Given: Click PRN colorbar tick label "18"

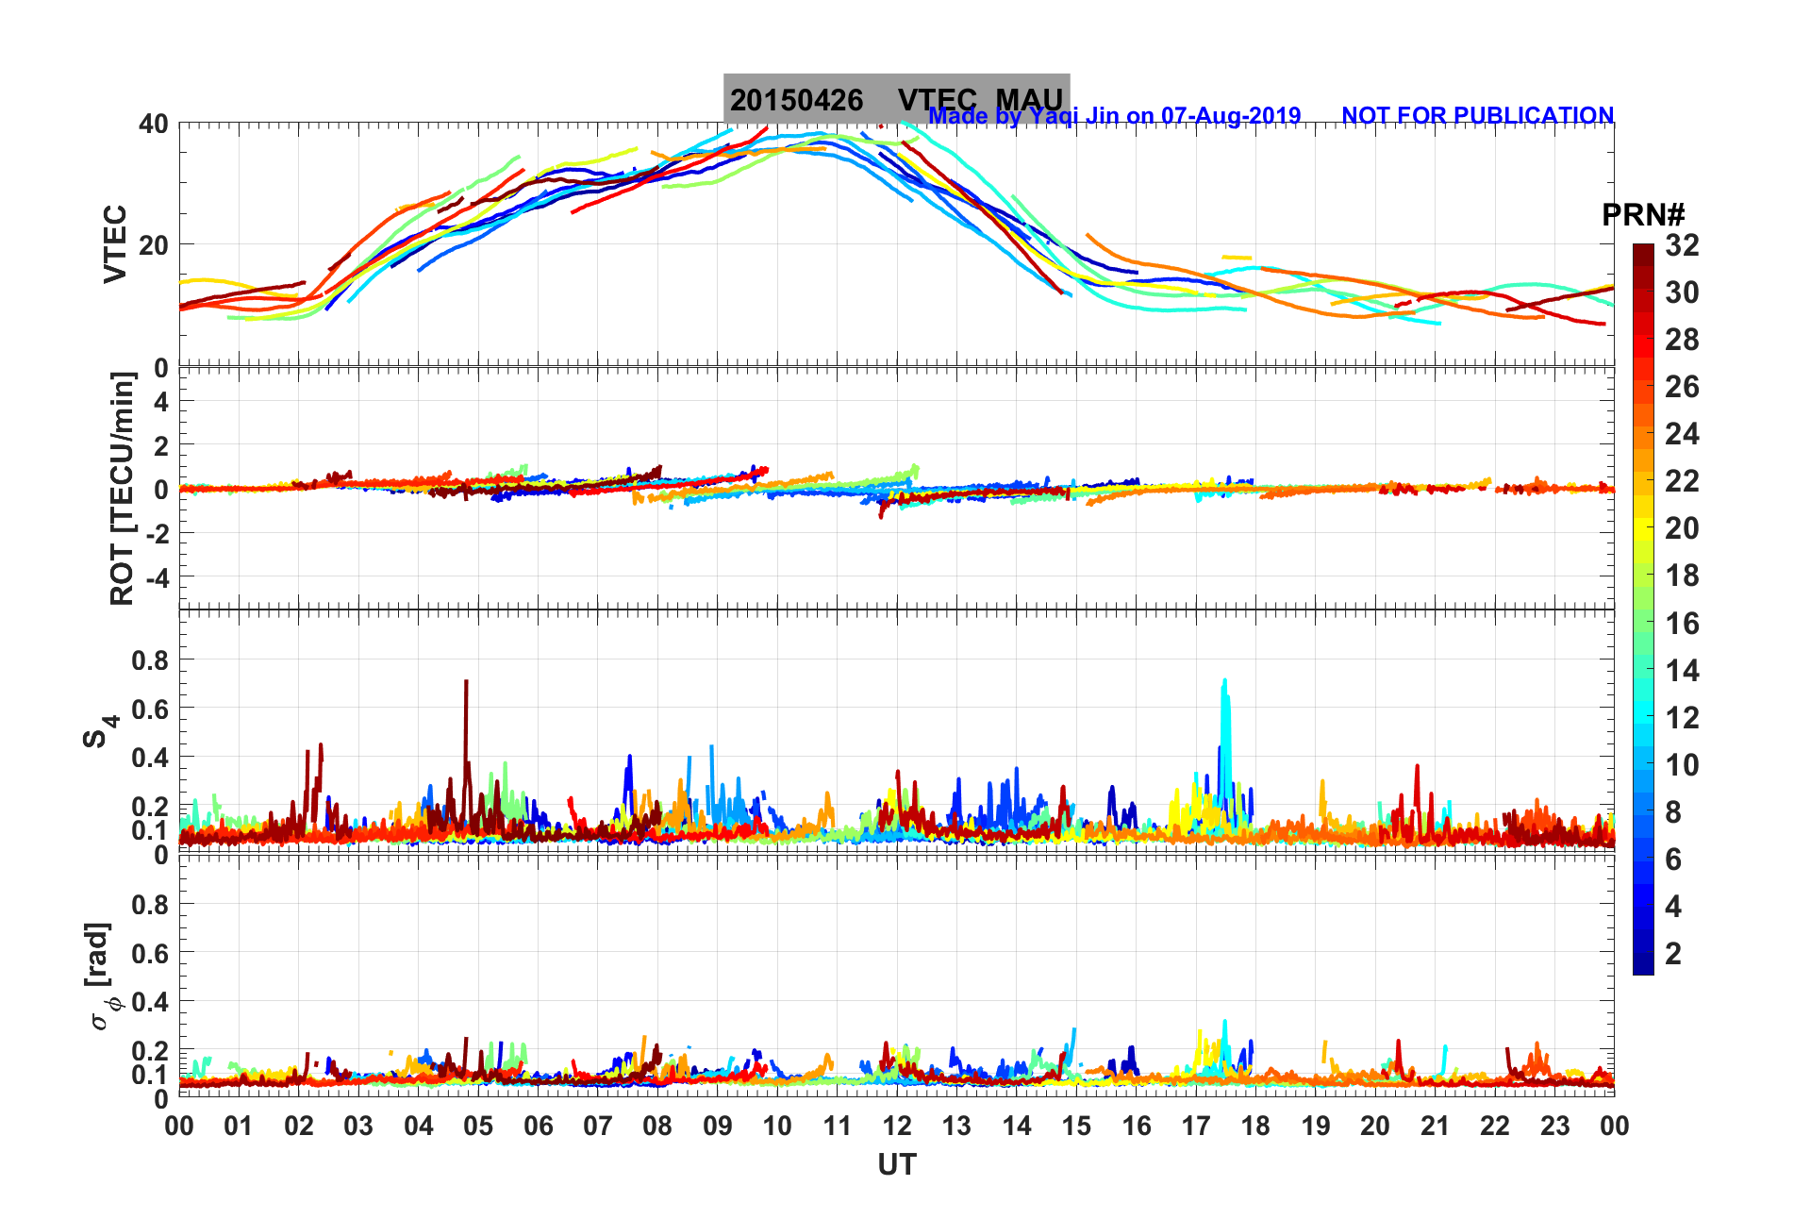Looking at the screenshot, I should click(x=1682, y=576).
